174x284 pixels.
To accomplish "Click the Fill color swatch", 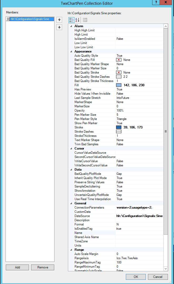I will [x=119, y=85].
